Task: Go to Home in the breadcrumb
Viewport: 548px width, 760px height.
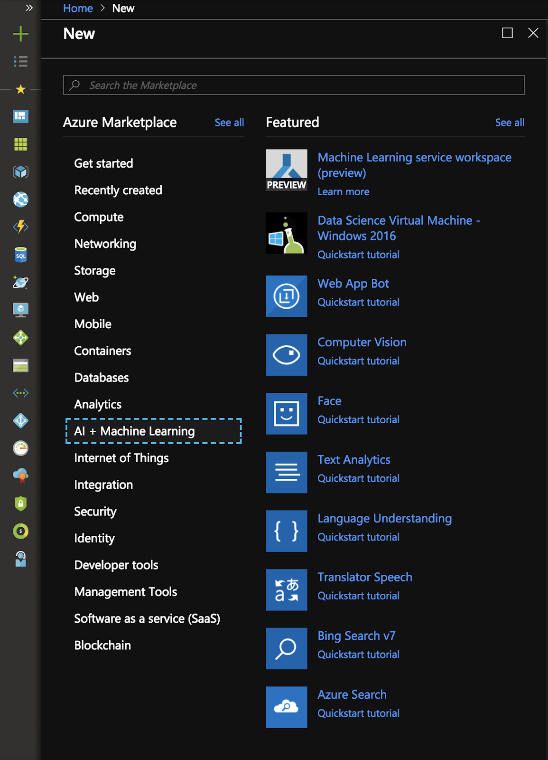Action: point(78,8)
